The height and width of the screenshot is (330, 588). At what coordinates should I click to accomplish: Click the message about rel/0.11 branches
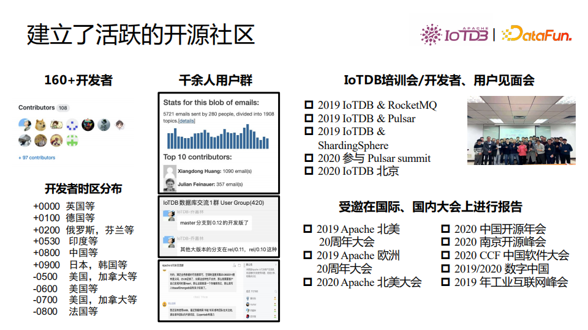228,249
